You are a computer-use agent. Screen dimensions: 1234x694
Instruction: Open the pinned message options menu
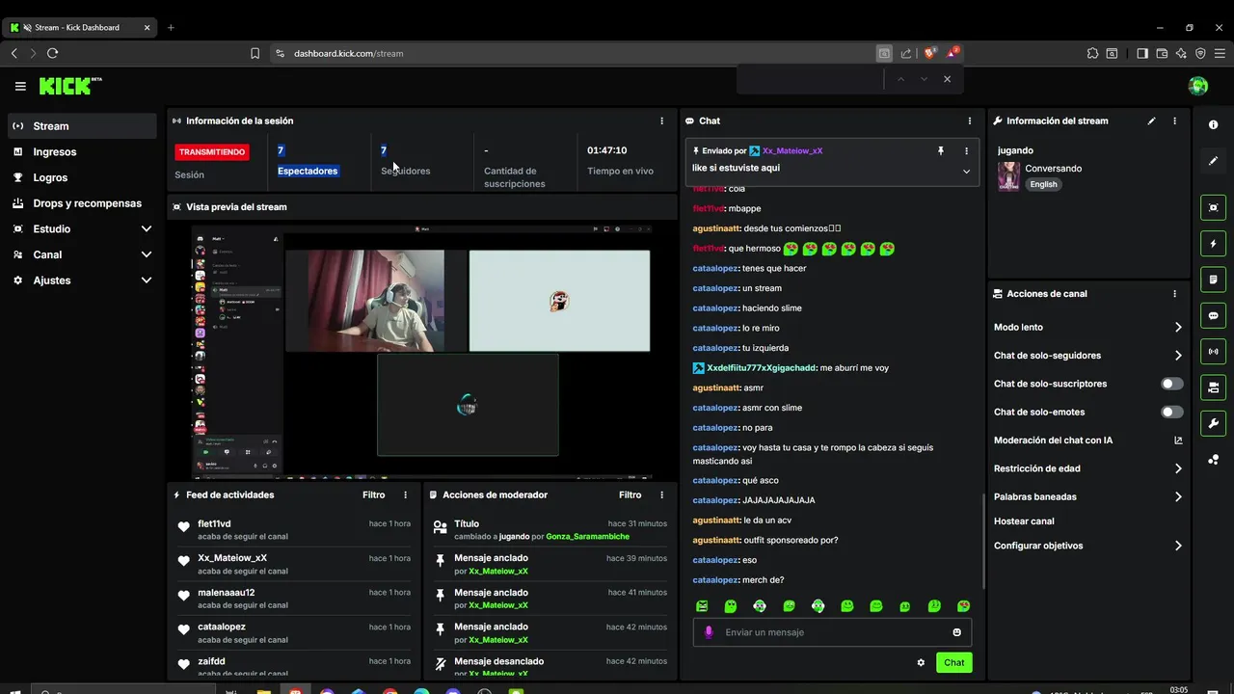(x=966, y=150)
